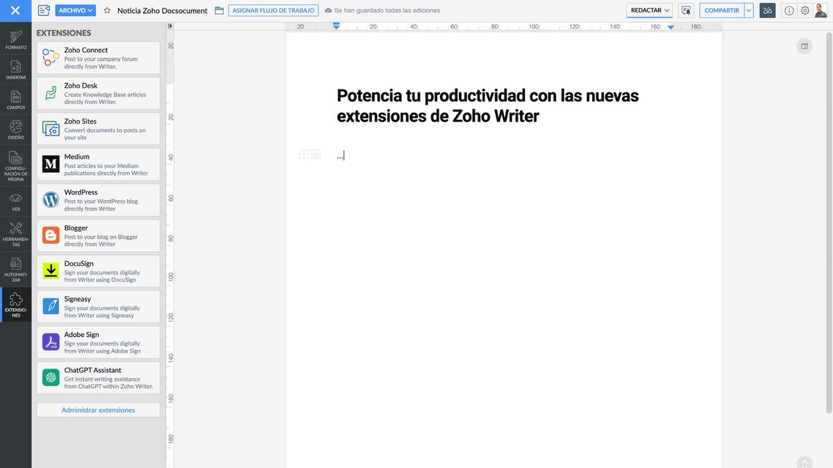Screen dimensions: 833x468
Task: Click the Zoho Connect extension icon
Action: 51,58
